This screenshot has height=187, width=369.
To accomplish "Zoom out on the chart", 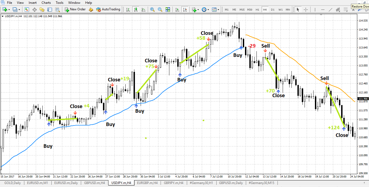I will [x=160, y=10].
